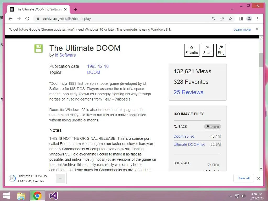Flag this item with the Flag button
Viewport: 268px width, 201px height.
pyautogui.click(x=221, y=50)
